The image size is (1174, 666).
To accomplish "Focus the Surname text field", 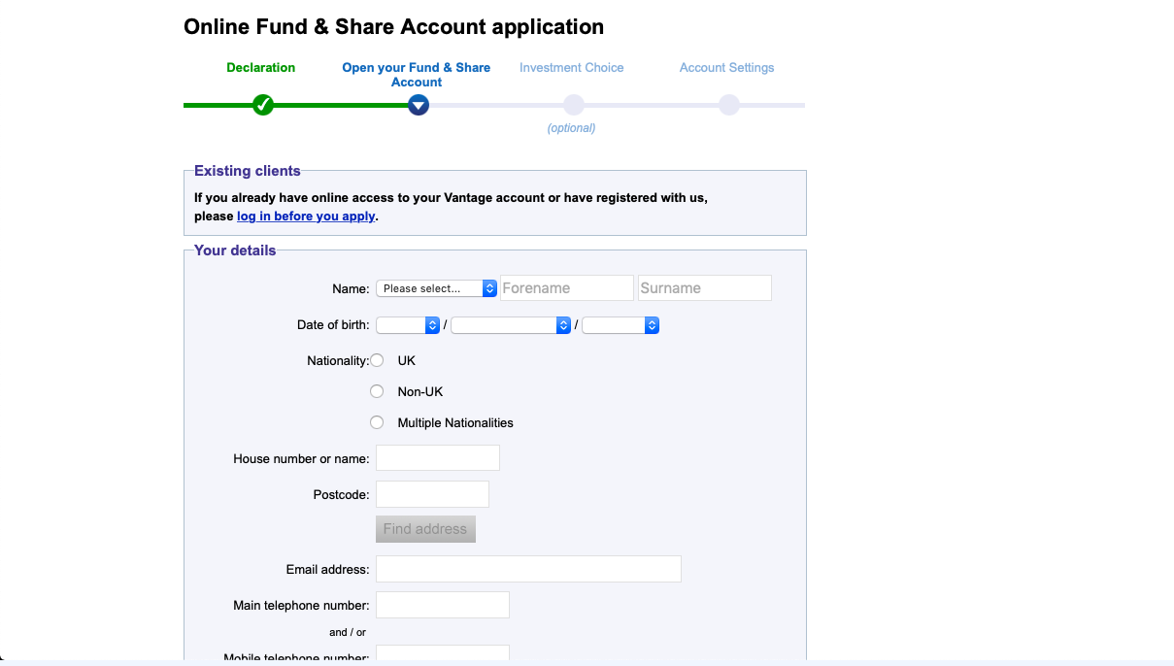I will click(x=705, y=288).
